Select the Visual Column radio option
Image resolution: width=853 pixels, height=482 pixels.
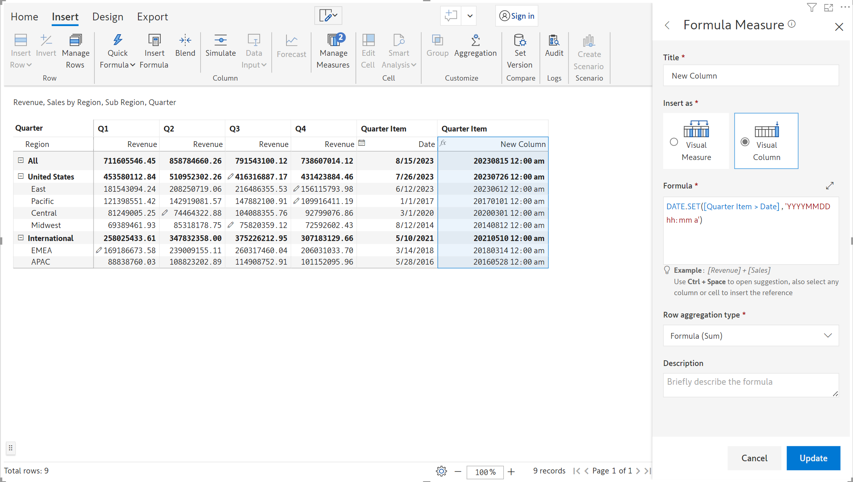coord(745,142)
